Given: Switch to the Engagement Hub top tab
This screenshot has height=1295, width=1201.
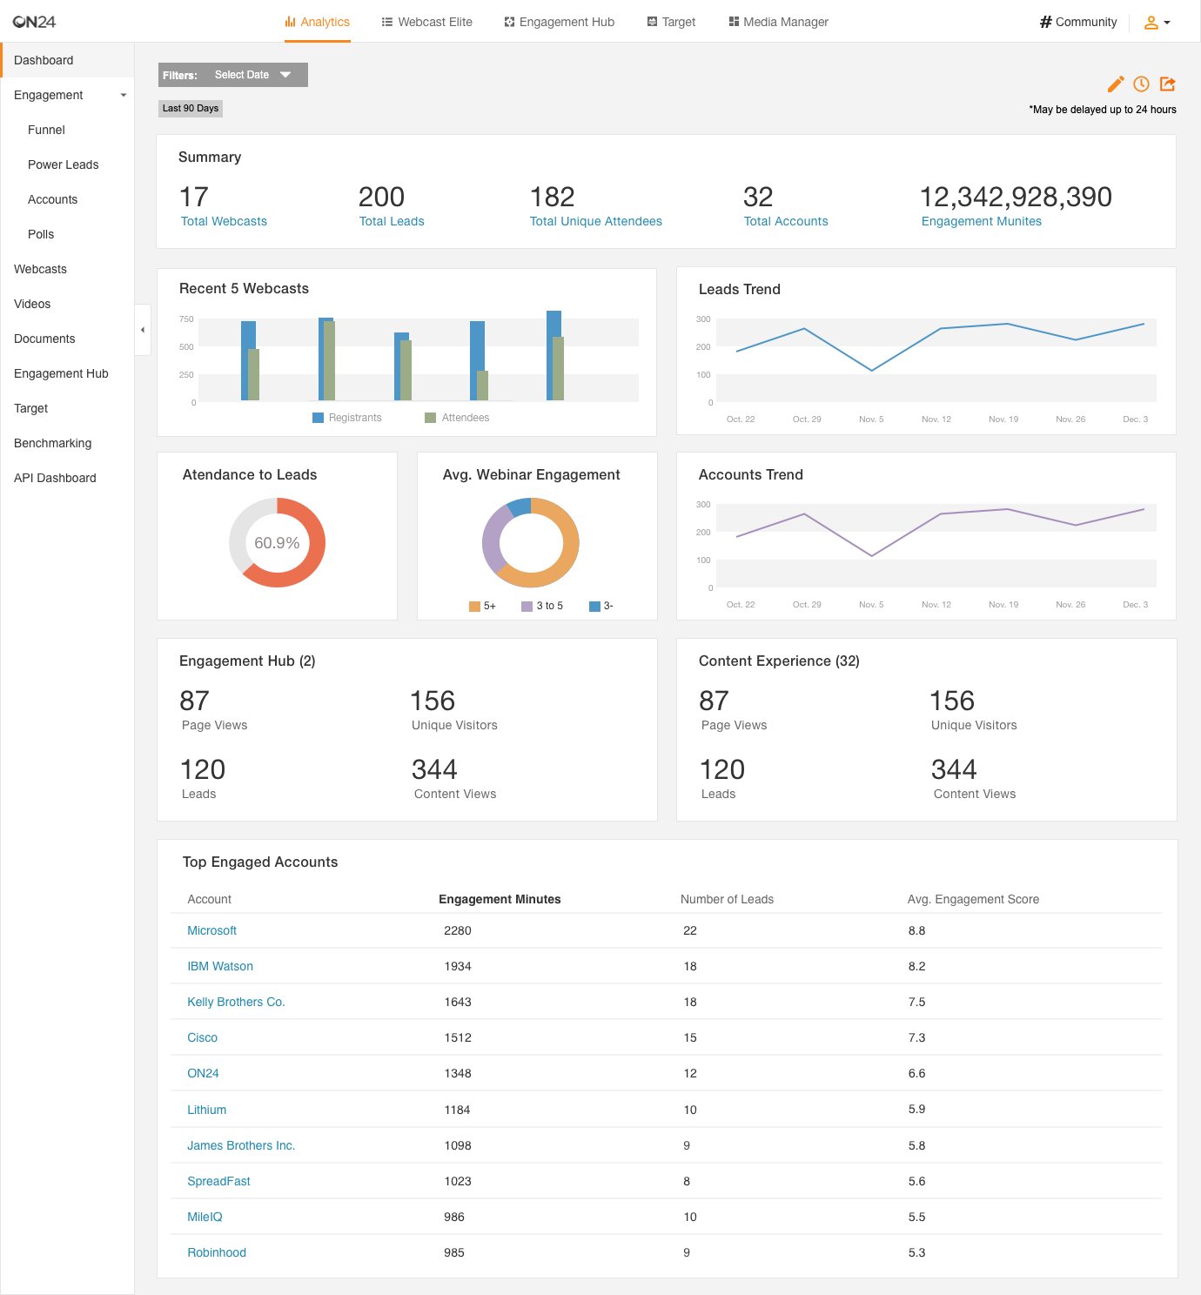Looking at the screenshot, I should [x=559, y=22].
